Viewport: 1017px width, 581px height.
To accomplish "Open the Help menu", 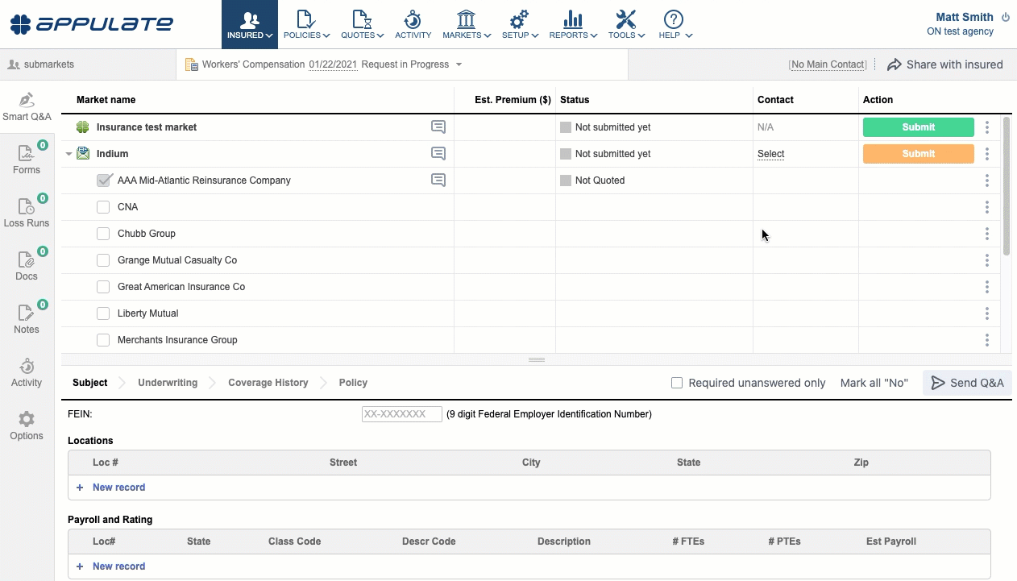I will coord(675,24).
